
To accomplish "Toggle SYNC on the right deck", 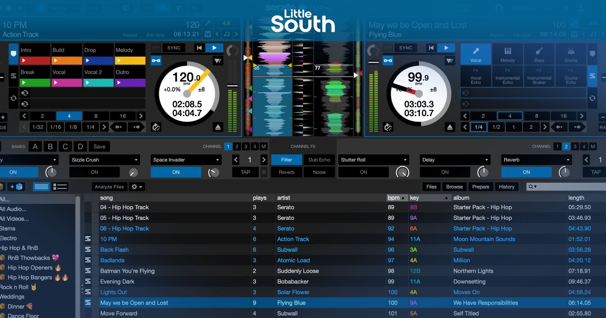I will click(x=406, y=48).
